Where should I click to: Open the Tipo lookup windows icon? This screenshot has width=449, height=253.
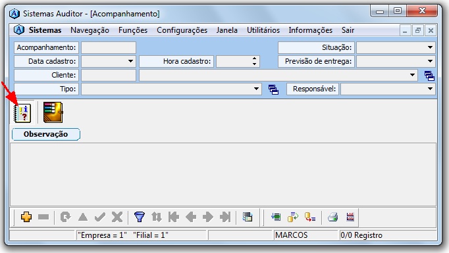click(x=273, y=89)
